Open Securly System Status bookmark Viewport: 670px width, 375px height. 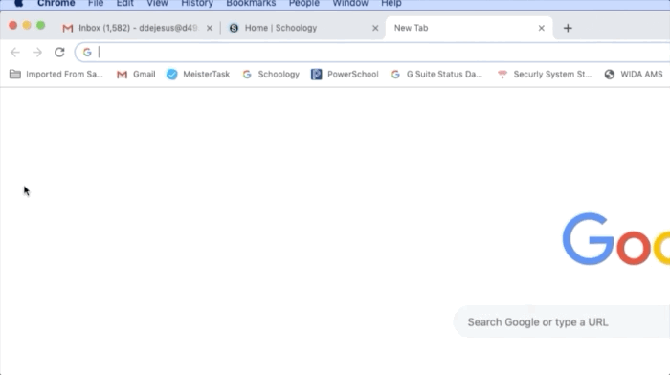[545, 75]
